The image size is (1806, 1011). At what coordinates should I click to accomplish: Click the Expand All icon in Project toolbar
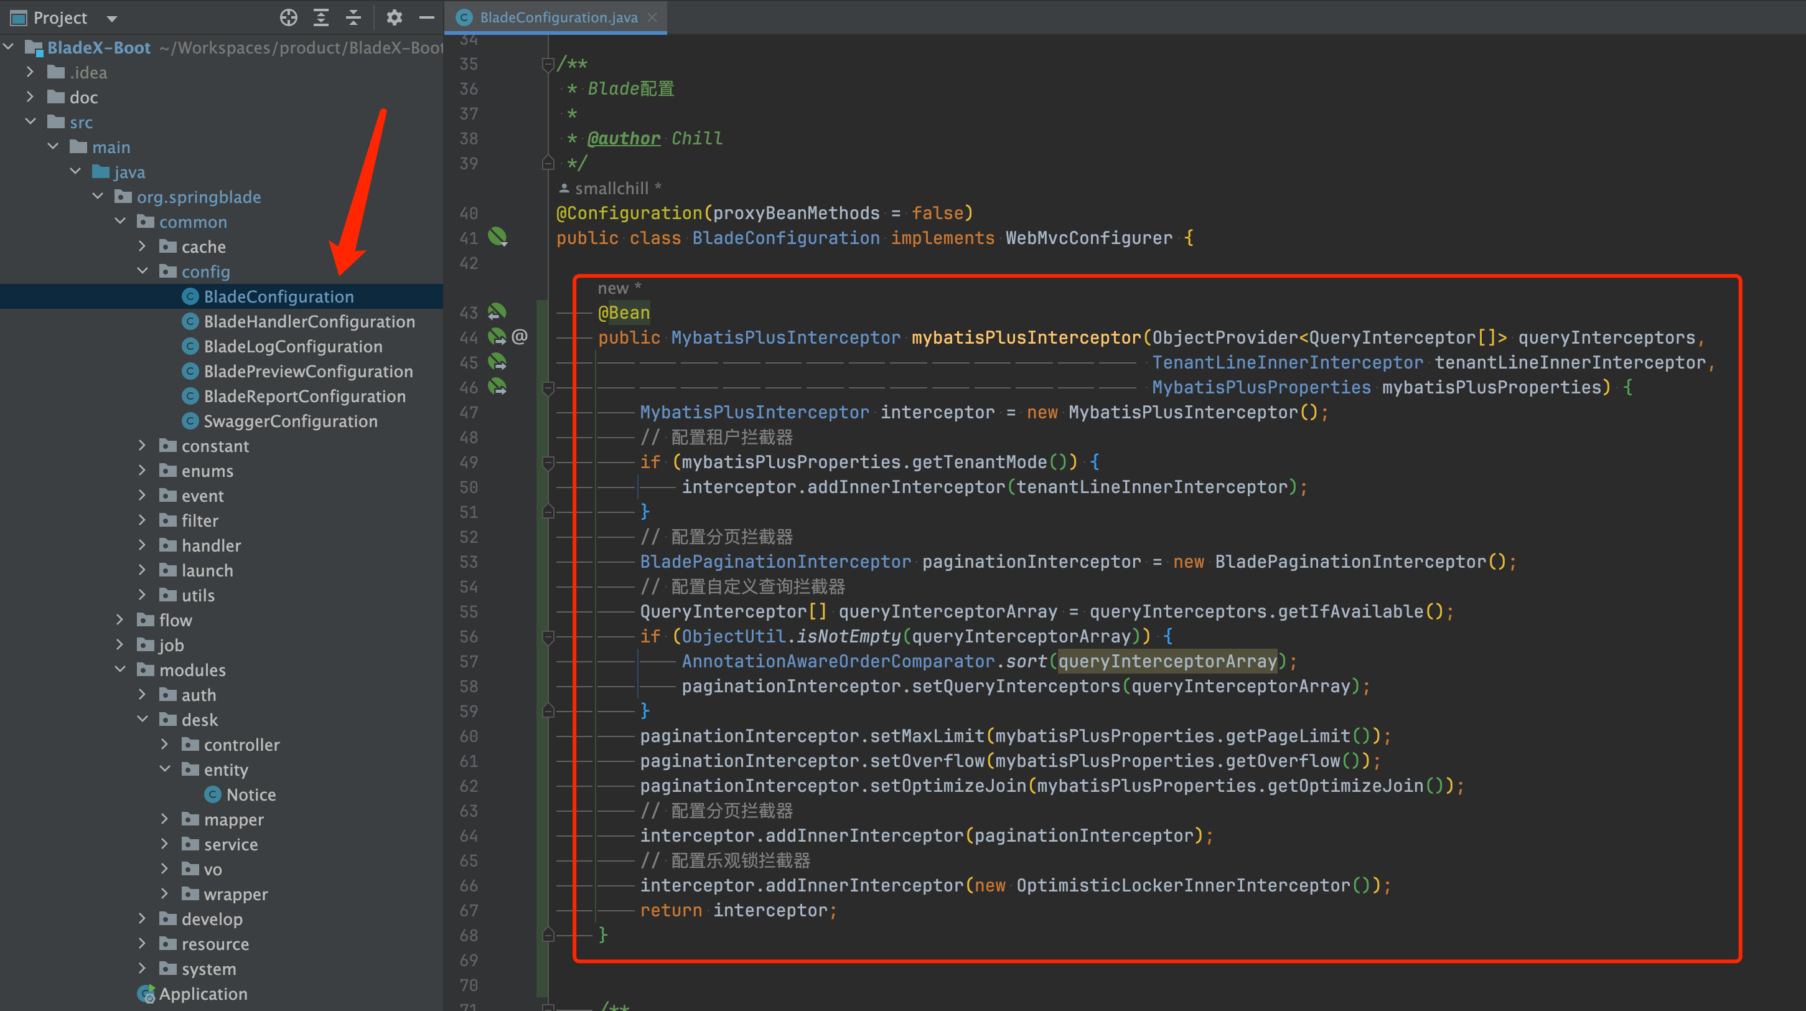click(321, 17)
